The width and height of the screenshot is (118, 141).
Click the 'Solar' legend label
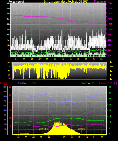pyautogui.click(x=33, y=83)
